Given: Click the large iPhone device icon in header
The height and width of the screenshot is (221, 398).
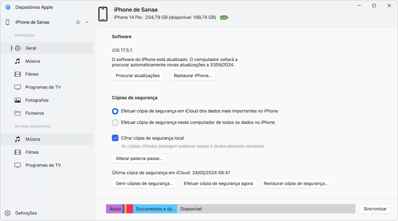Looking at the screenshot, I should 103,14.
